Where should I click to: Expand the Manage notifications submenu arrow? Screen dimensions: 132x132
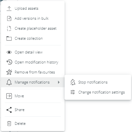pos(59,82)
